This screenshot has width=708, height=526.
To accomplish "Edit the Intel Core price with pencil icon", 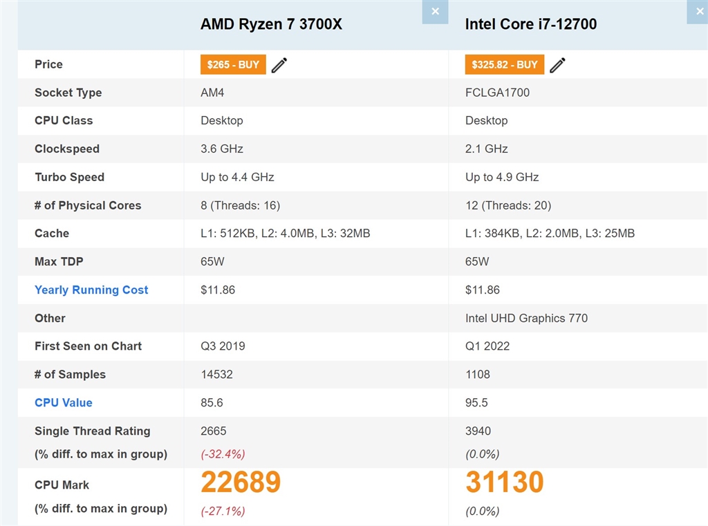I will click(557, 65).
